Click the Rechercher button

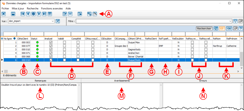click(204, 28)
